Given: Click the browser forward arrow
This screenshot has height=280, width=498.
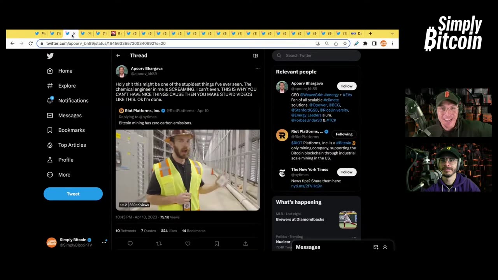Looking at the screenshot, I should 21,44.
